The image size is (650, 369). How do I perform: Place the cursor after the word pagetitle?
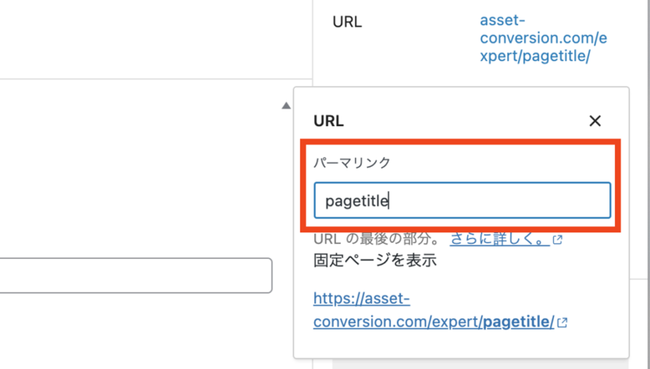[x=389, y=201]
